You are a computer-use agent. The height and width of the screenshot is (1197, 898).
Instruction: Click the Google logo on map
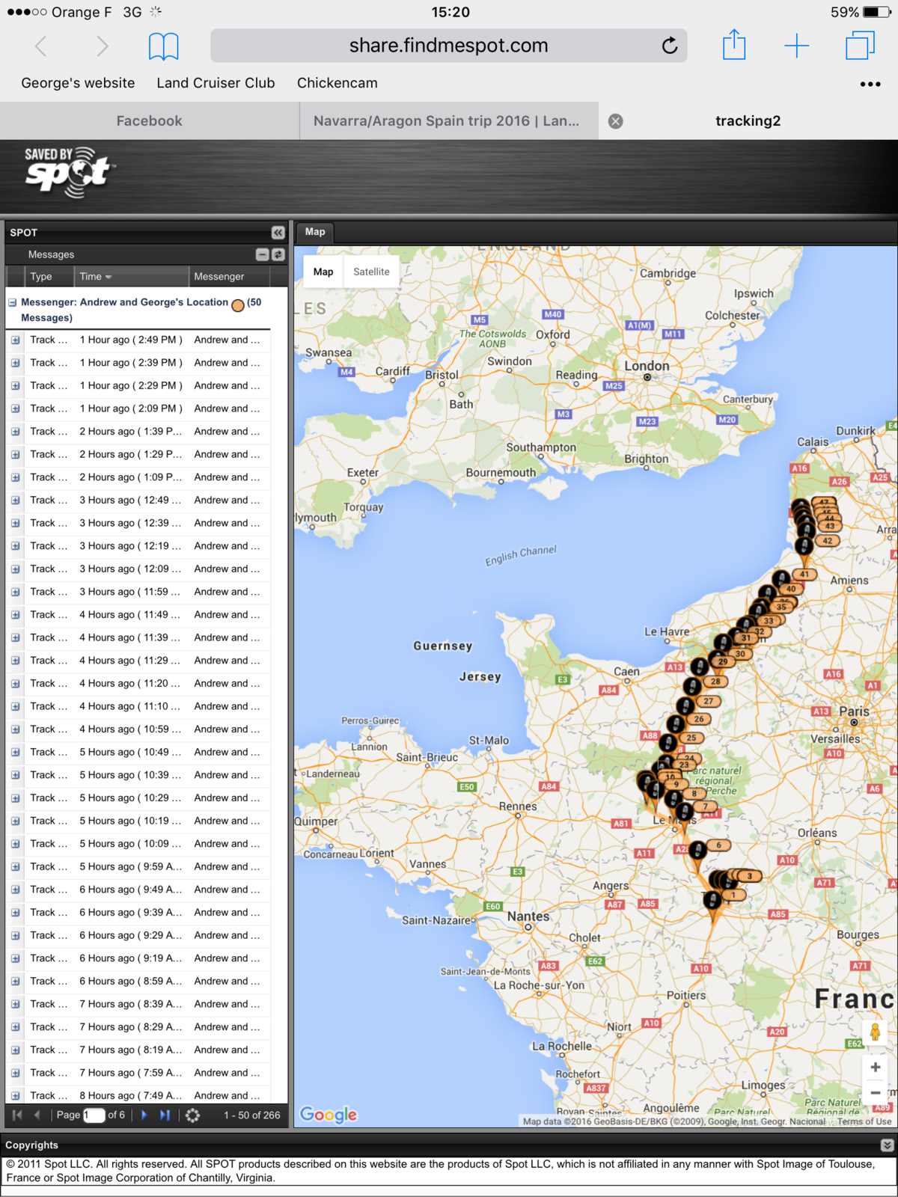[x=329, y=1115]
